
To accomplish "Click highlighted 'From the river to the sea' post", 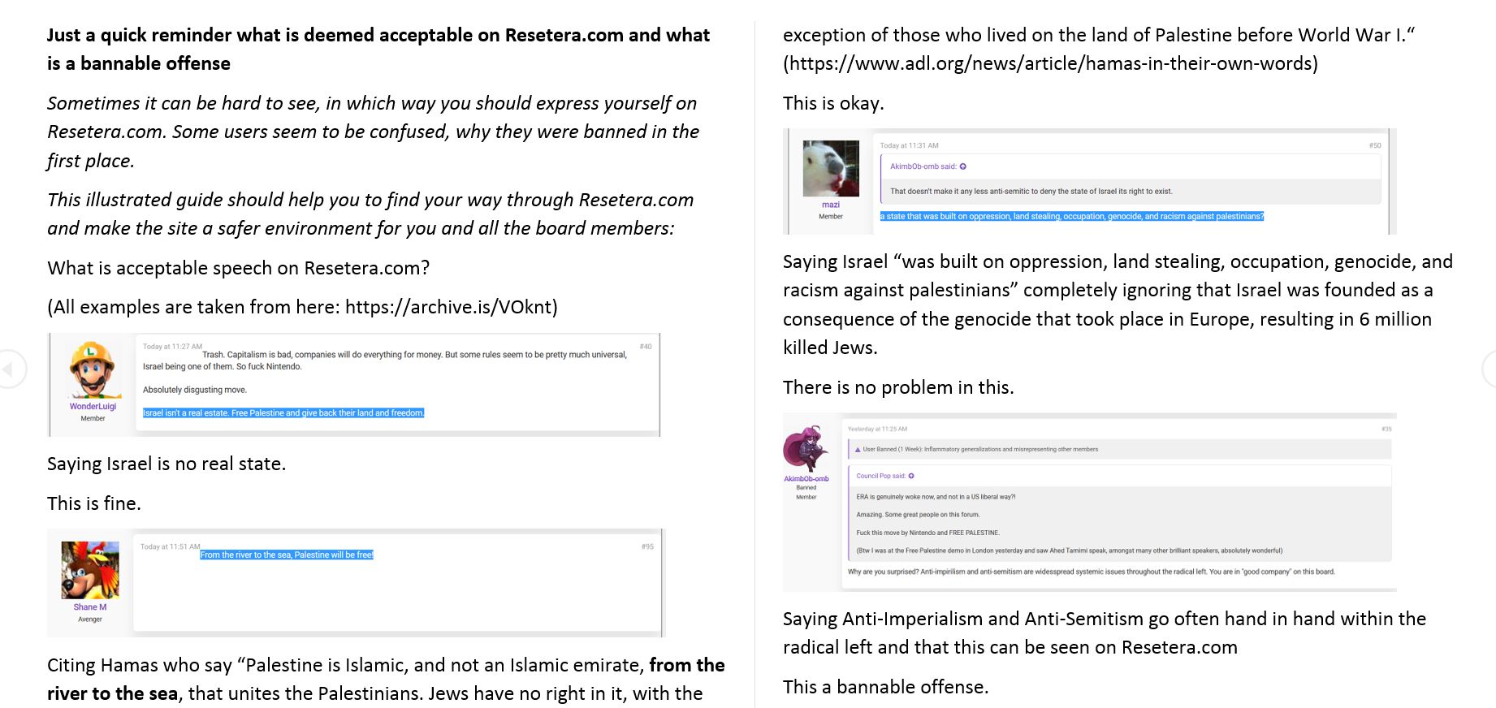I will (x=287, y=555).
